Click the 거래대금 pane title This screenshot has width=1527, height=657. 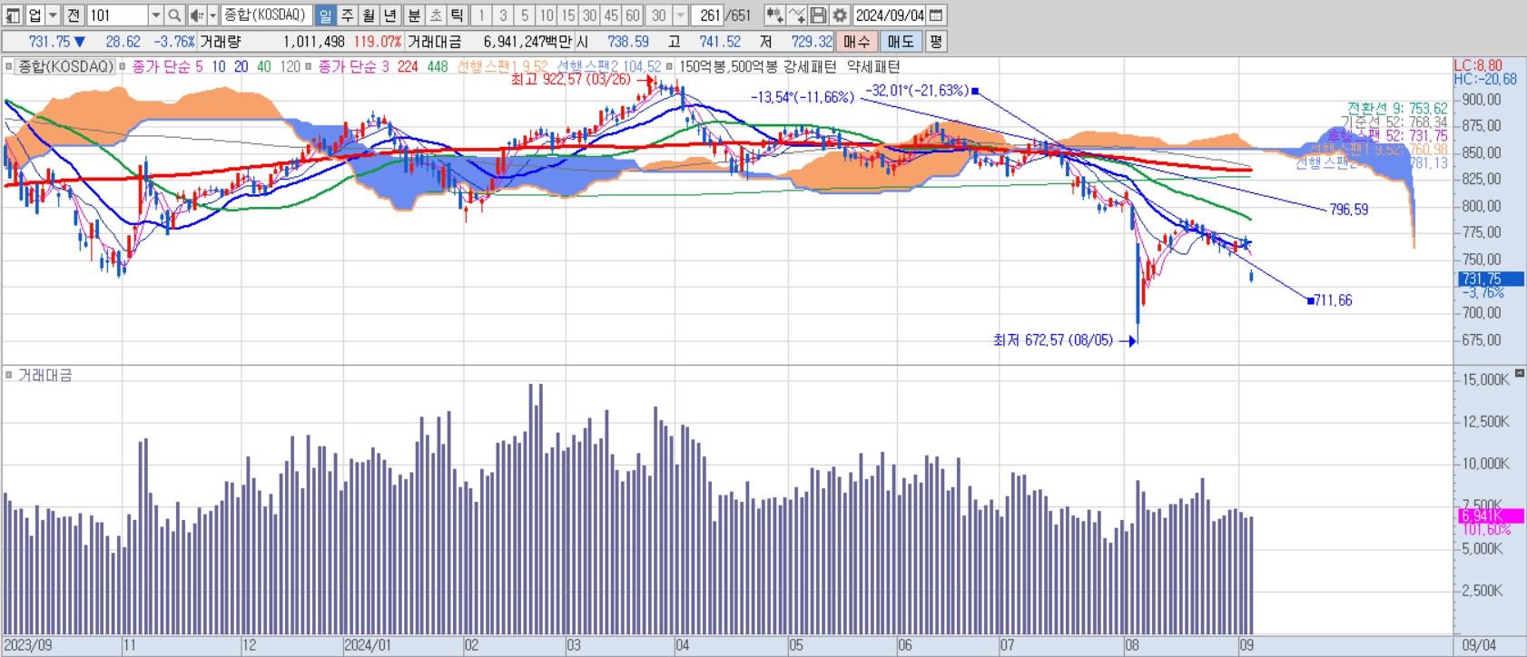45,375
